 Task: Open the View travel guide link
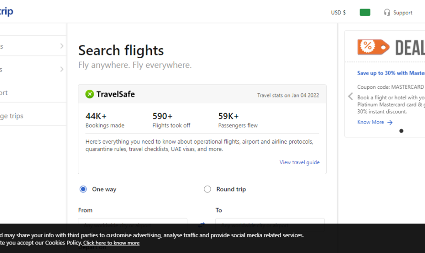(x=299, y=162)
